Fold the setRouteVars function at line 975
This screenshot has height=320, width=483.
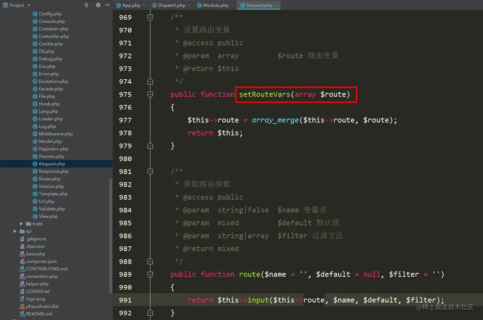[x=150, y=94]
